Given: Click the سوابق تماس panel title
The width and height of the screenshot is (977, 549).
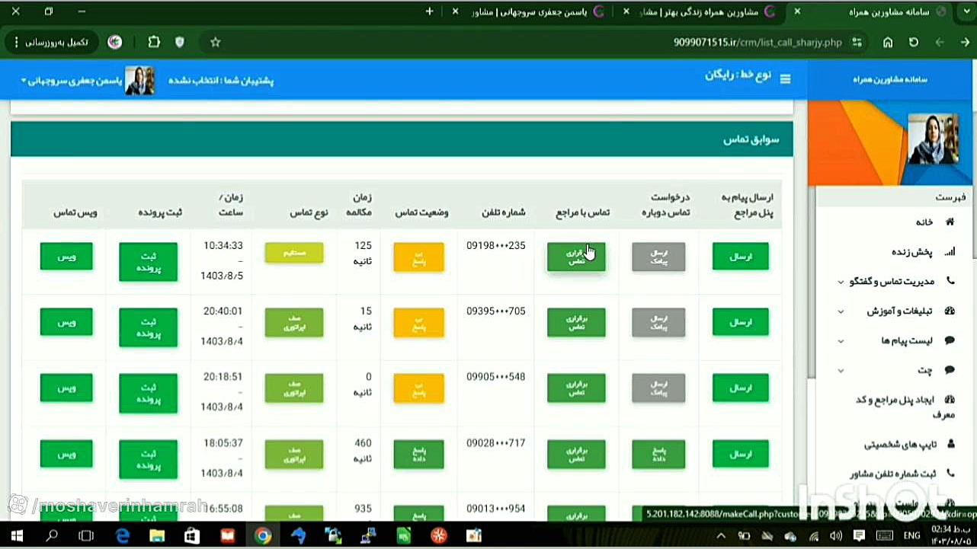Looking at the screenshot, I should 751,140.
